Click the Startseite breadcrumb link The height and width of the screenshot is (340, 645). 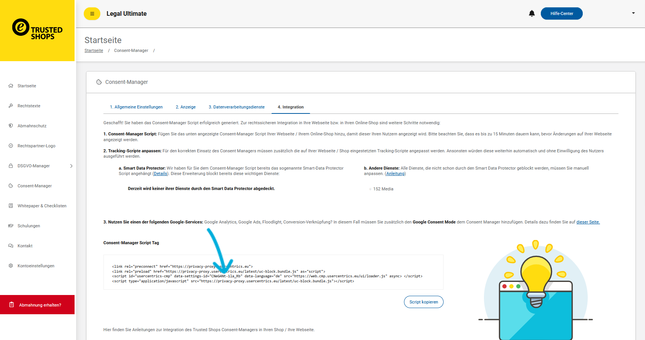[x=94, y=50]
